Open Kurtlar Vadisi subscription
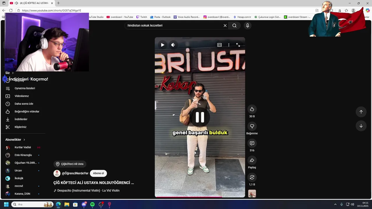Screen dimensions: 372x209 [x=23, y=147]
